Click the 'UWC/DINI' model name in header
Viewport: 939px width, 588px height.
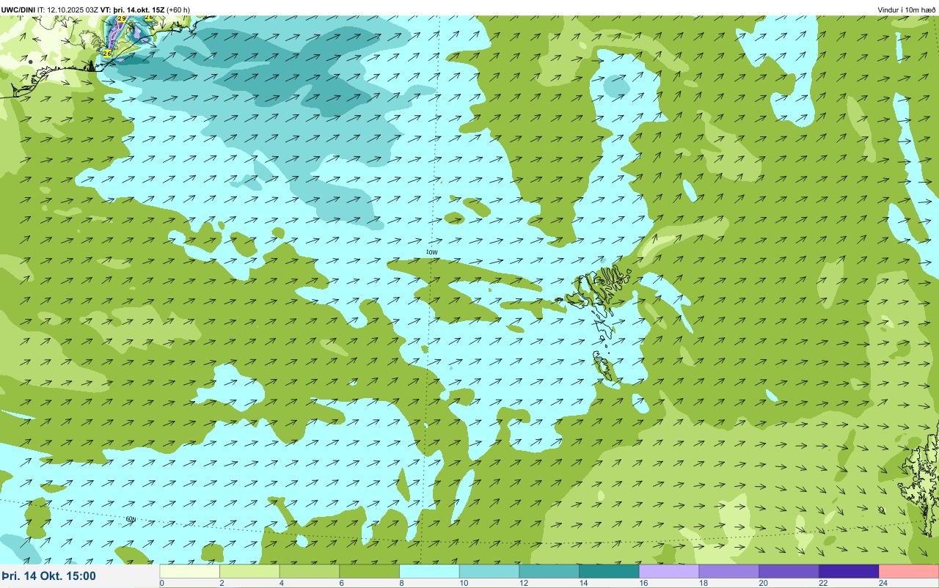pyautogui.click(x=18, y=10)
